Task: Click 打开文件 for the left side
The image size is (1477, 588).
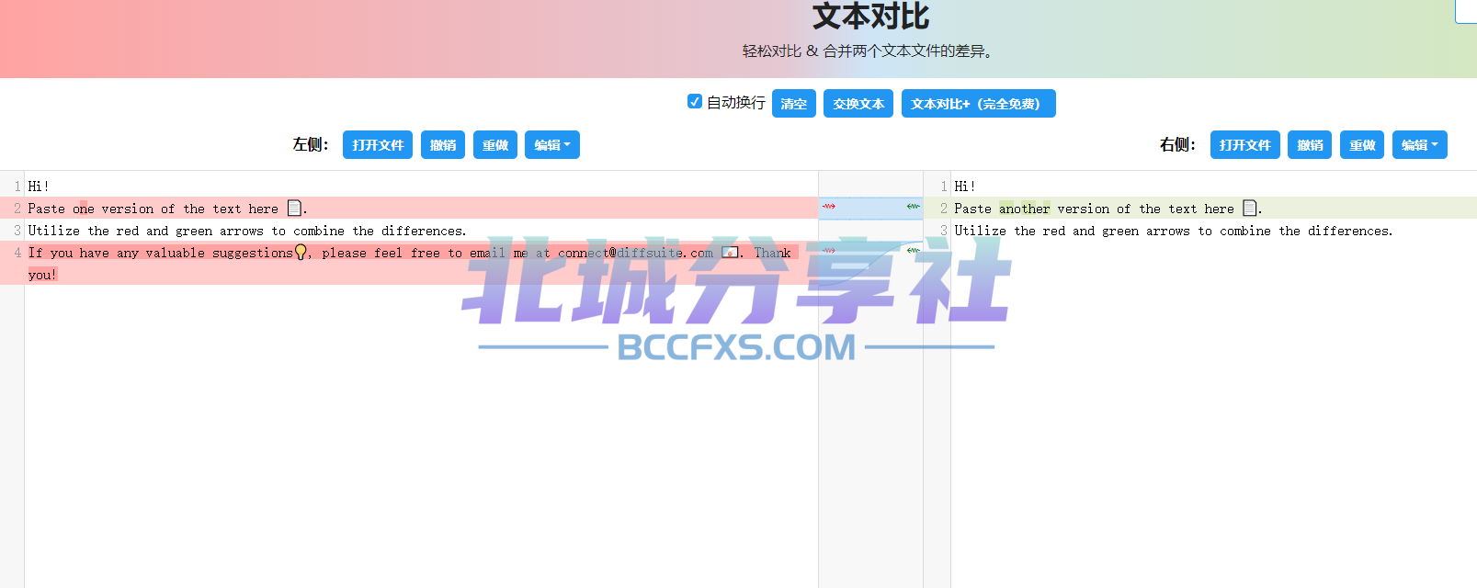Action: click(x=378, y=145)
